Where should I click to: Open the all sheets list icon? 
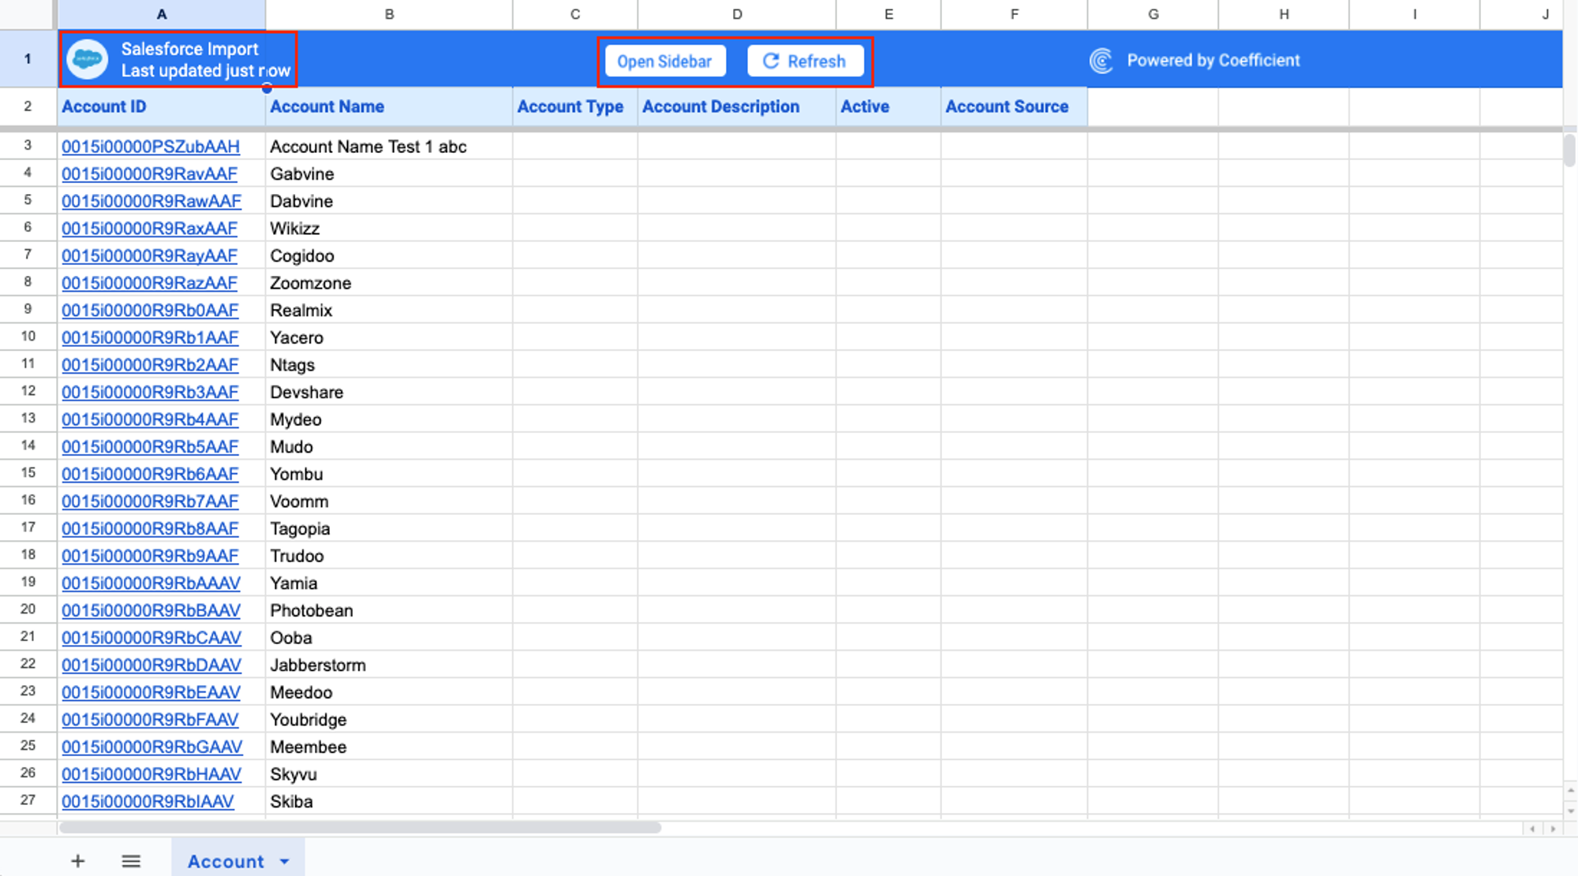pyautogui.click(x=131, y=861)
